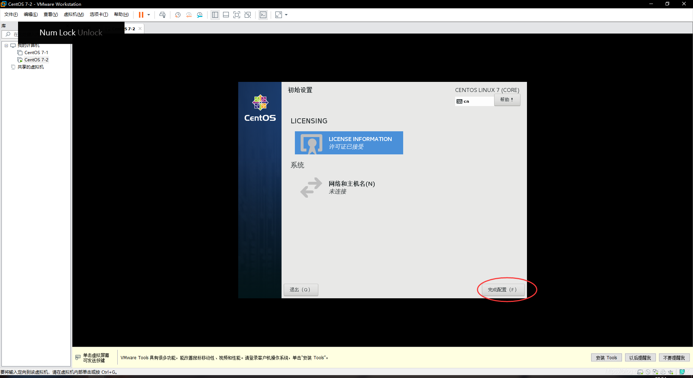Click the stretch guest display icon
The image size is (693, 378).
tap(279, 15)
